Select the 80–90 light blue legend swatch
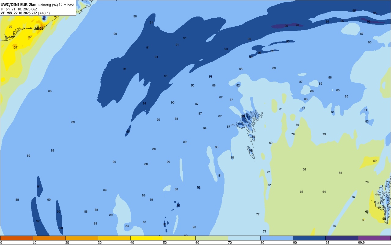This screenshot has width=391, height=245. pyautogui.click(x=277, y=238)
